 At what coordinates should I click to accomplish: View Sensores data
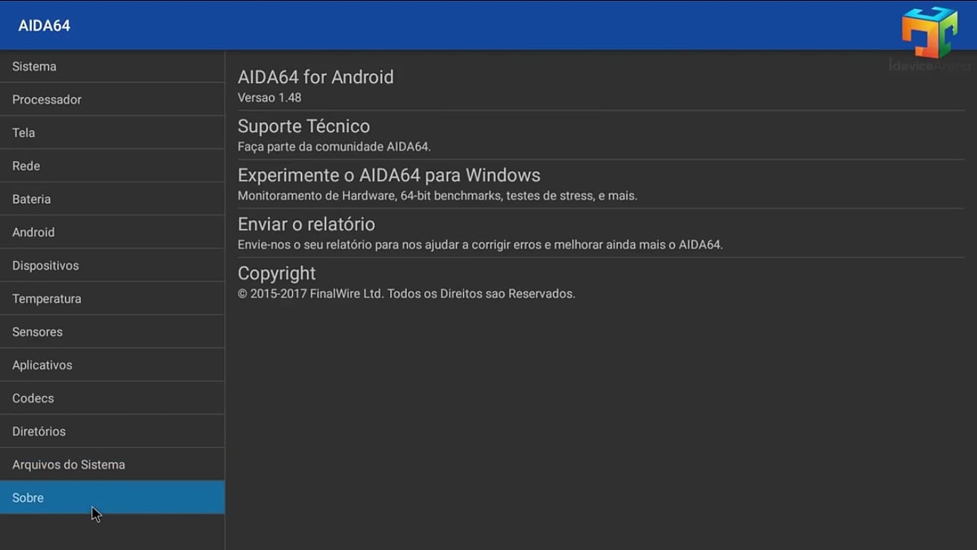coord(37,332)
